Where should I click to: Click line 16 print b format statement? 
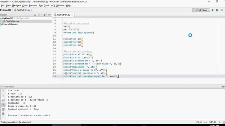tap(77, 55)
